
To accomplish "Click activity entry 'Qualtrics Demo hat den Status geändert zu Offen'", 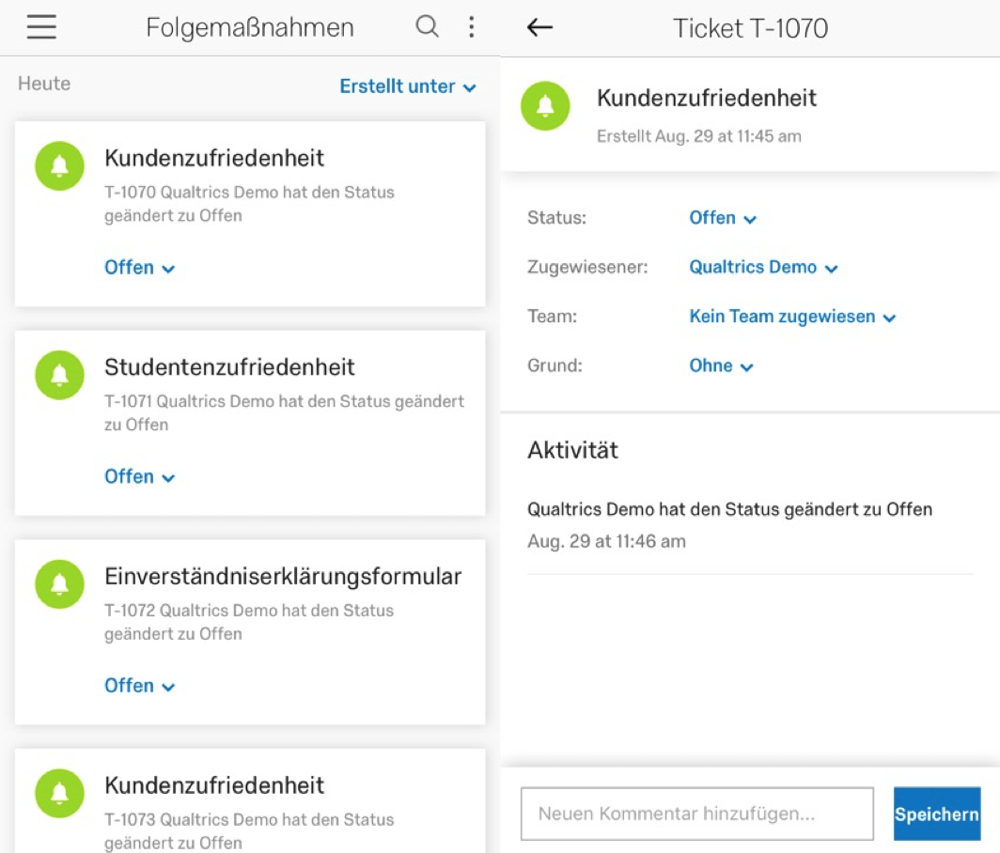I will (x=729, y=509).
